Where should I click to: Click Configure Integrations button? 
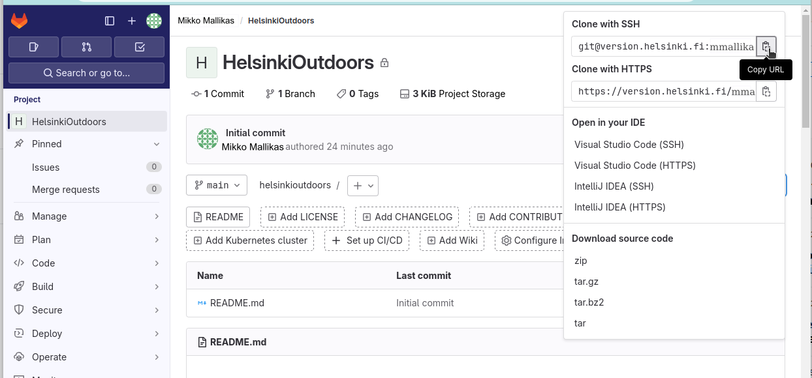pyautogui.click(x=529, y=240)
